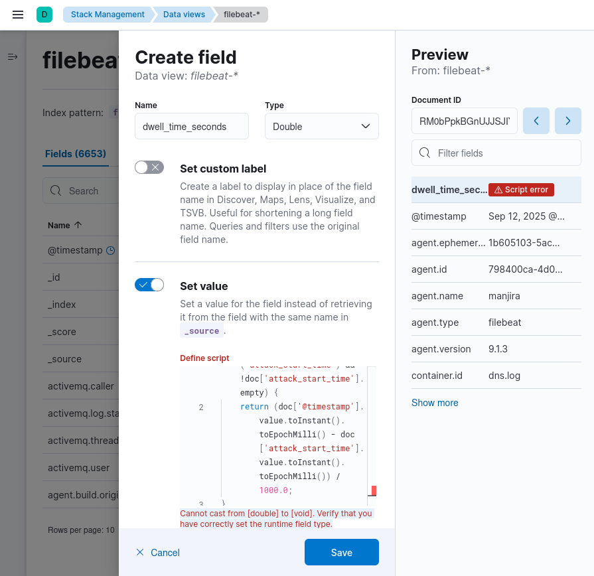Turn off the Set value switch
Image resolution: width=594 pixels, height=576 pixels.
click(x=149, y=285)
